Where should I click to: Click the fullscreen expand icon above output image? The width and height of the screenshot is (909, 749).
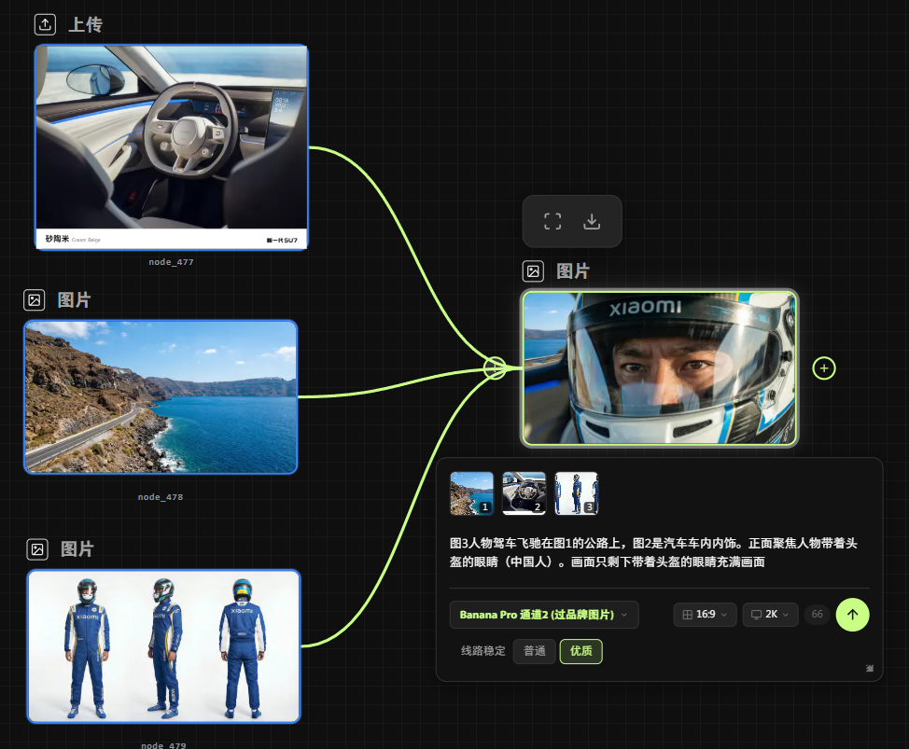click(552, 221)
